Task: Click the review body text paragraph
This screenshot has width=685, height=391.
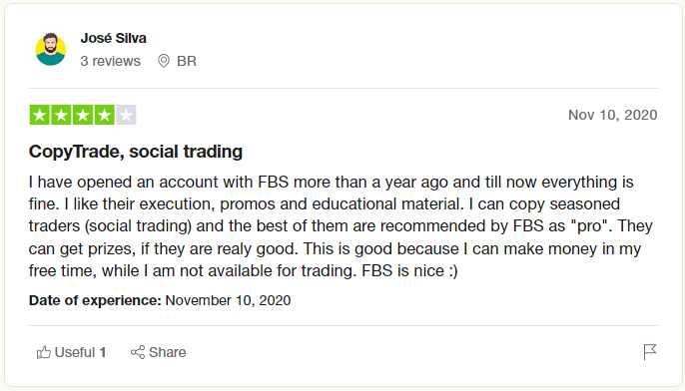Action: point(341,226)
